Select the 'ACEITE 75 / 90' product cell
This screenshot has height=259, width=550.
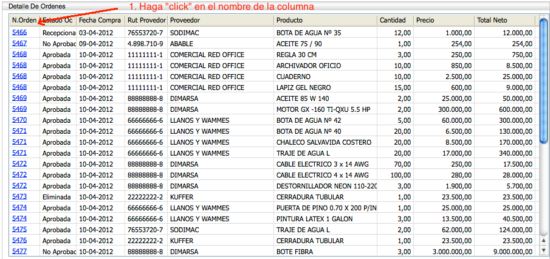pyautogui.click(x=326, y=44)
